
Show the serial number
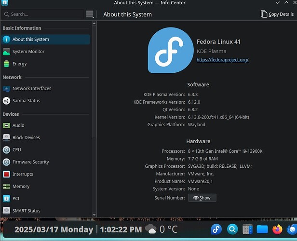click(x=202, y=198)
